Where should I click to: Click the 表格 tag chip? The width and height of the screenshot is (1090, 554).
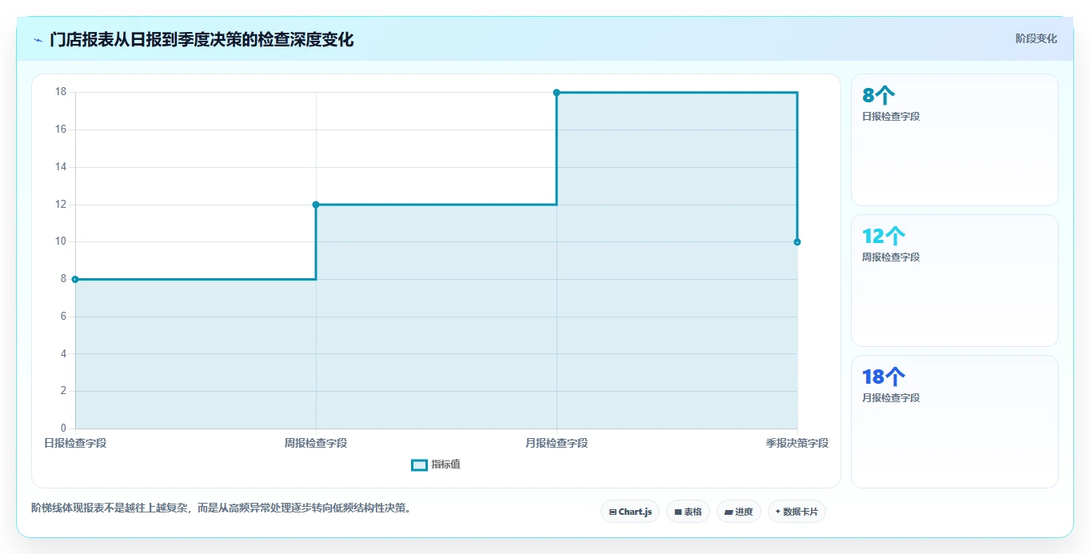click(688, 512)
